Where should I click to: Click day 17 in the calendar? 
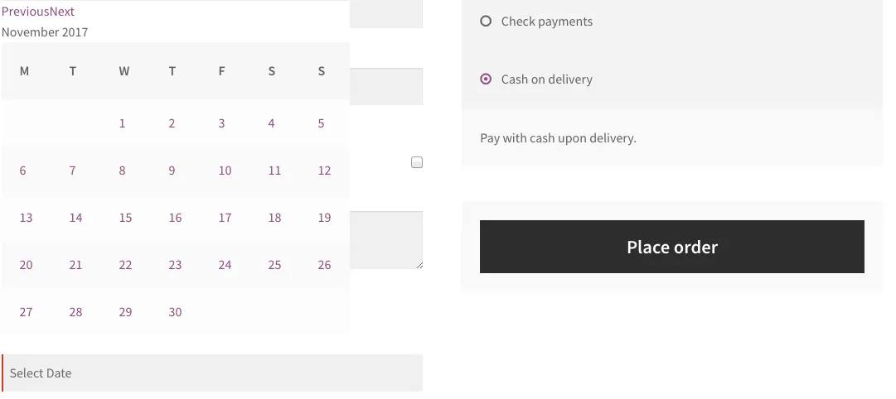click(x=225, y=218)
